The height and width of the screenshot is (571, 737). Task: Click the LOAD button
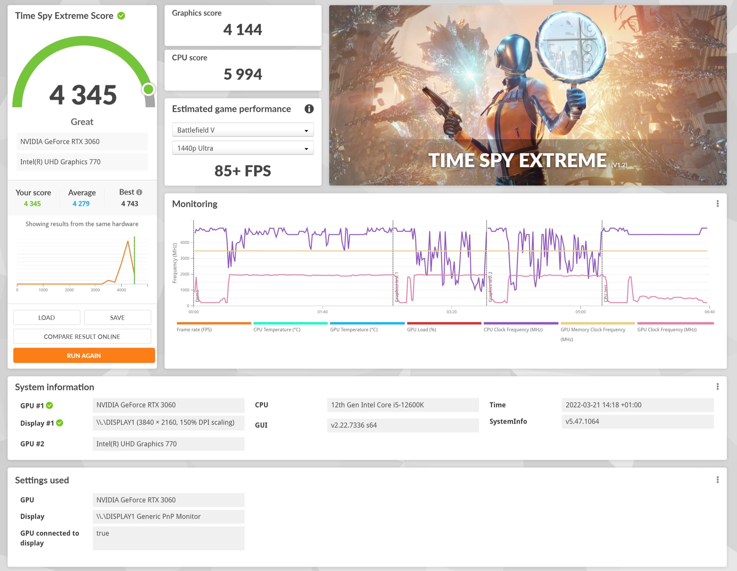coord(47,318)
